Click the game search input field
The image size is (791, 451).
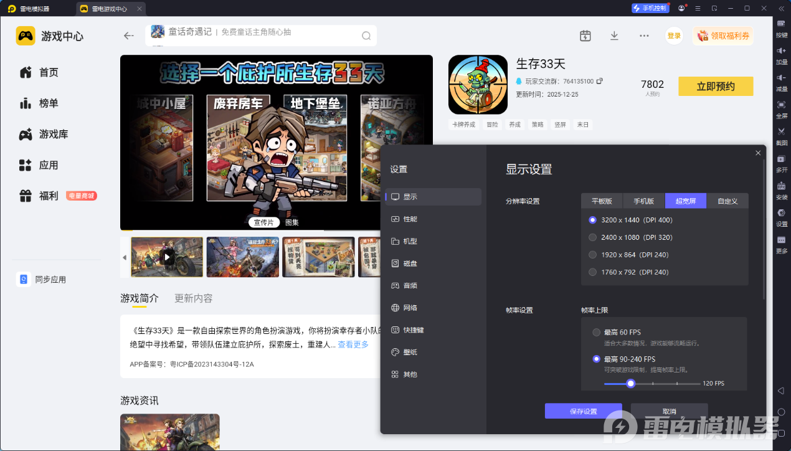[x=255, y=32]
